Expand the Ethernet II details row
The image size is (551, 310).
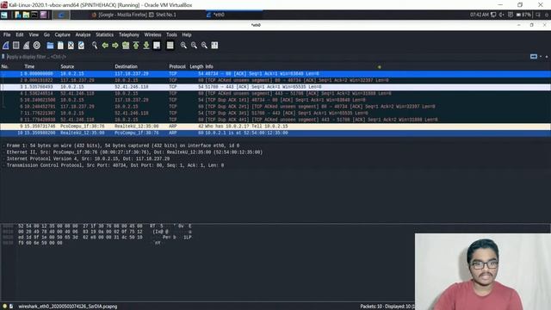pyautogui.click(x=3, y=152)
